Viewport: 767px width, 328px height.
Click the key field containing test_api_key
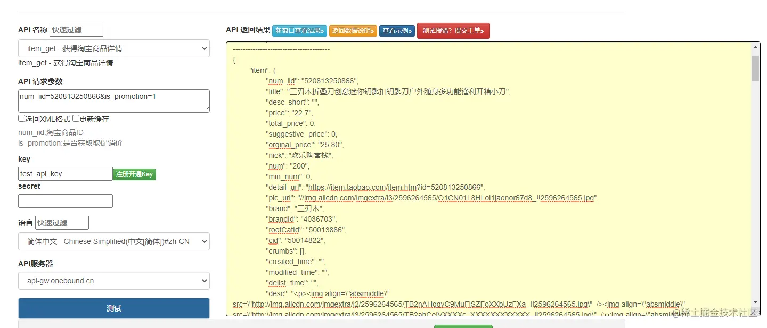(66, 174)
